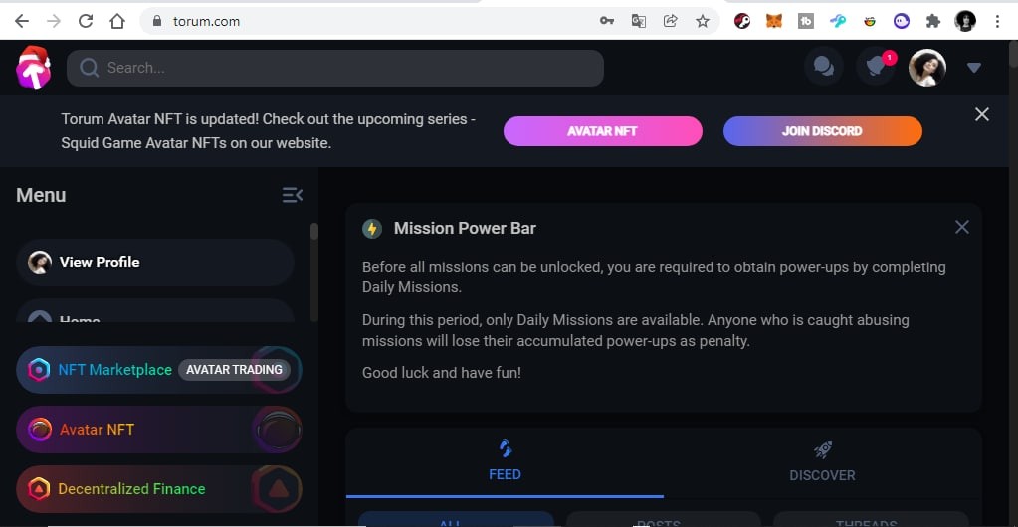1018x527 pixels.
Task: Open the chat messages icon
Action: [824, 67]
